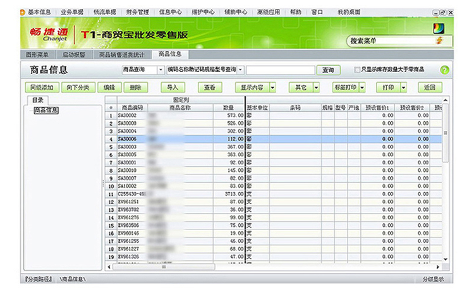Viewport: 474px width, 304px height.
Task: Click the orange application icon in menu bar
Action: (x=22, y=13)
